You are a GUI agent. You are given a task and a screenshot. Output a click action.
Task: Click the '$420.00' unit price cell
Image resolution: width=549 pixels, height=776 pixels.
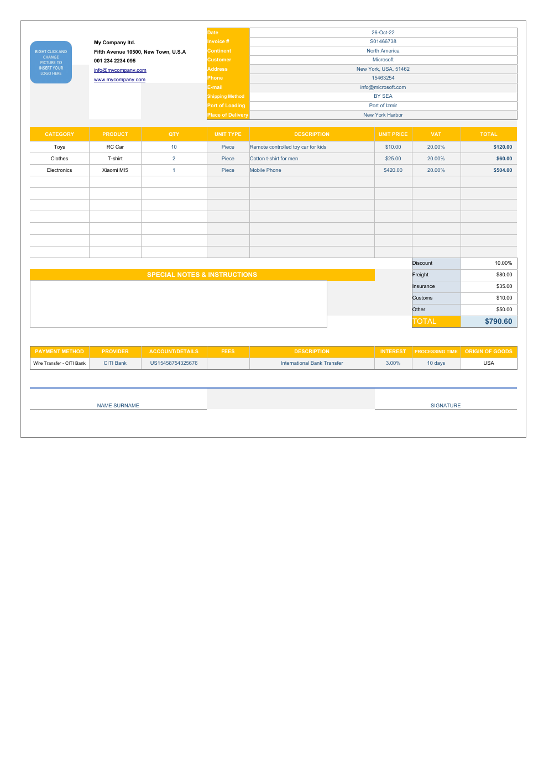pyautogui.click(x=393, y=170)
